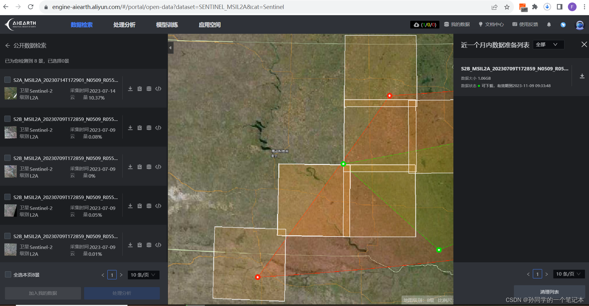Open 文档中心 documentation link

click(491, 24)
